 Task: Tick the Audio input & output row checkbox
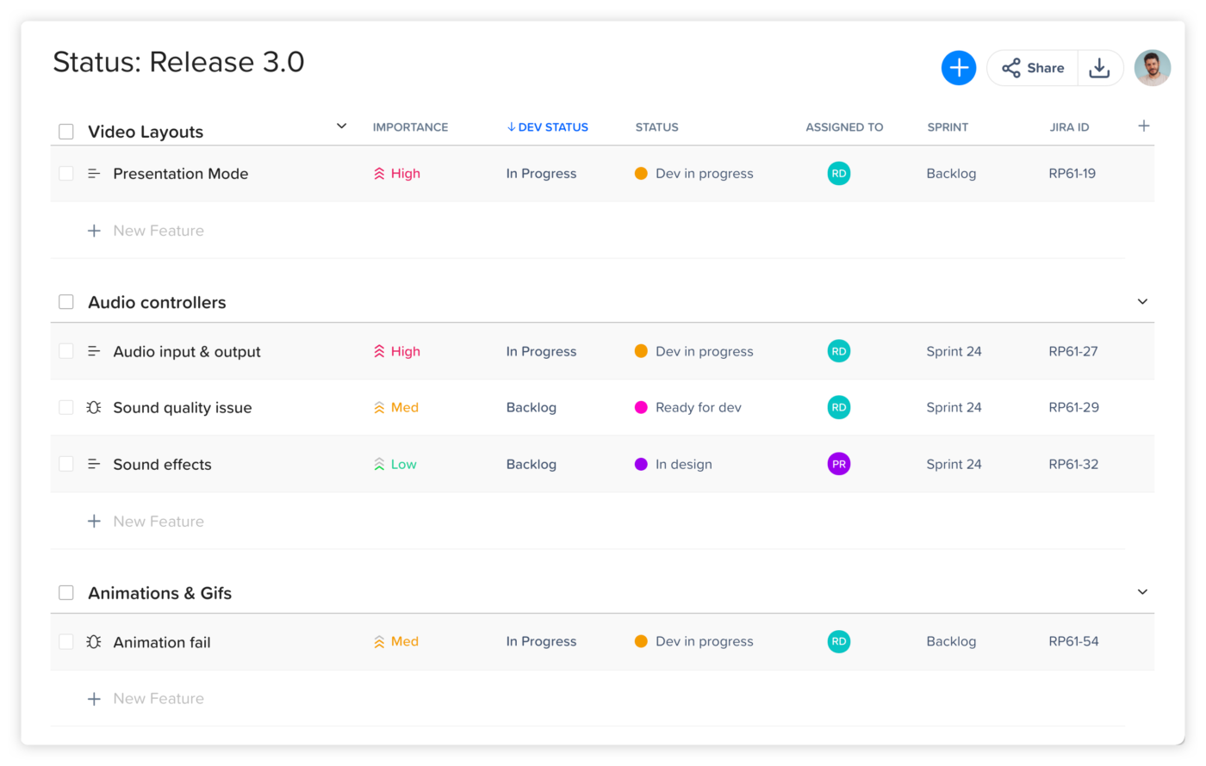pyautogui.click(x=66, y=351)
